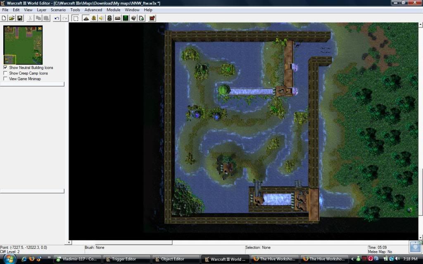Click the Warcraft III World taskbar button
The height and width of the screenshot is (264, 423).
click(226, 259)
